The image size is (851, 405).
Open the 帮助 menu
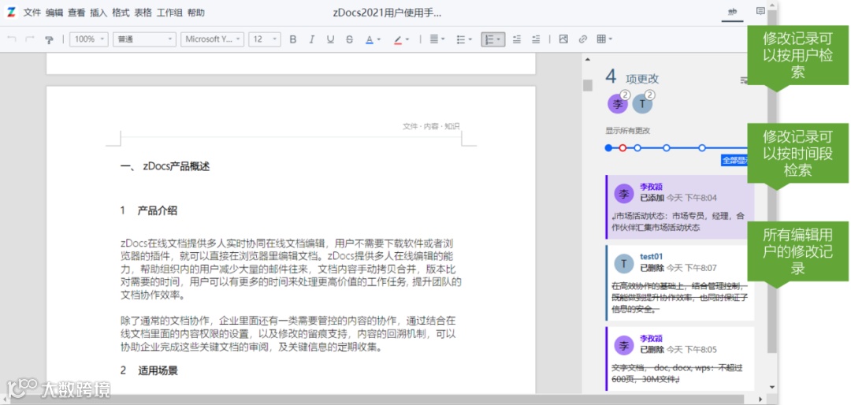(x=196, y=13)
